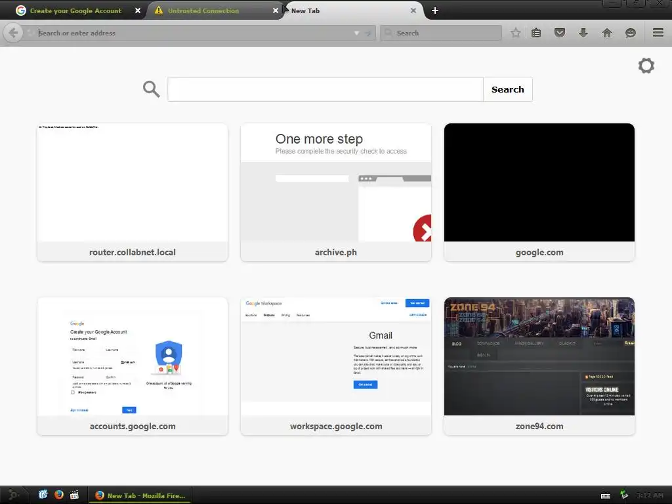Go to the home page icon

(x=607, y=33)
